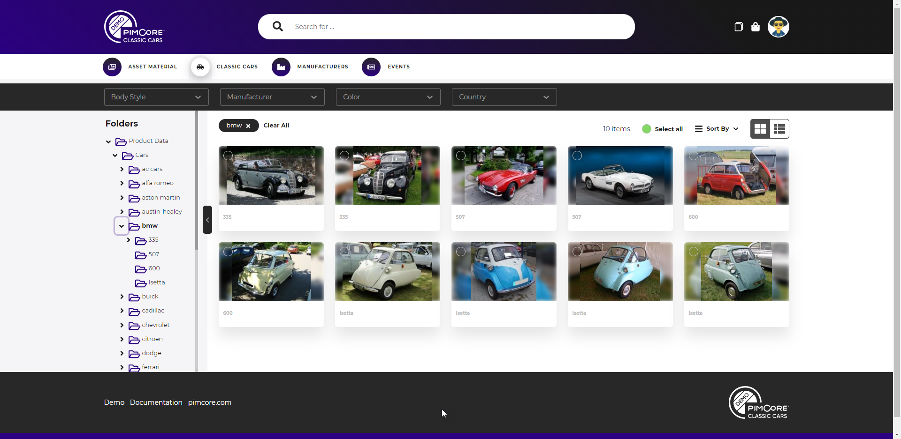This screenshot has width=901, height=439.
Task: Select the blue-white Isetta car checkbox
Action: click(461, 252)
